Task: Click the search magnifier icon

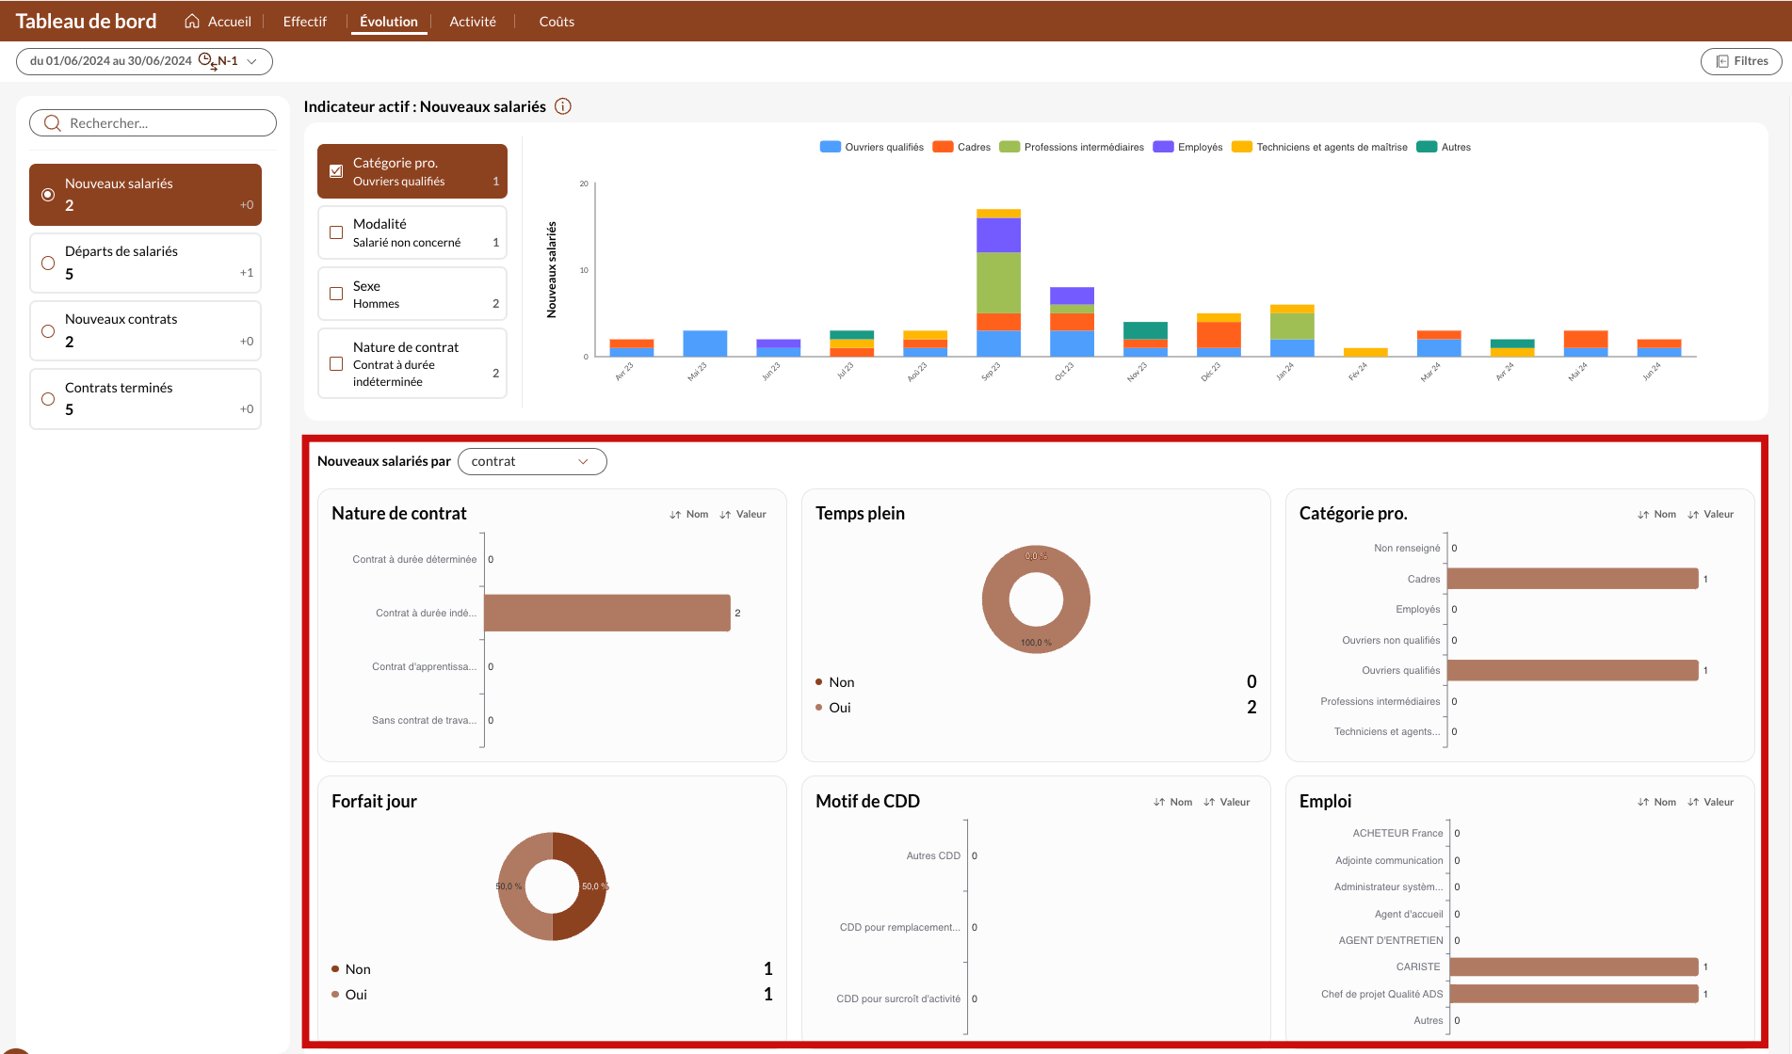Action: point(53,123)
